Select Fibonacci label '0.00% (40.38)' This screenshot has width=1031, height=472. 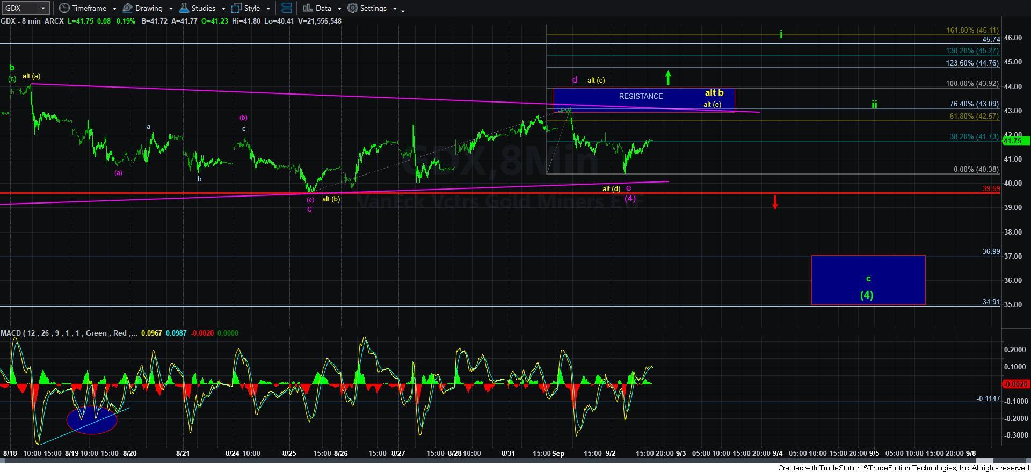976,169
